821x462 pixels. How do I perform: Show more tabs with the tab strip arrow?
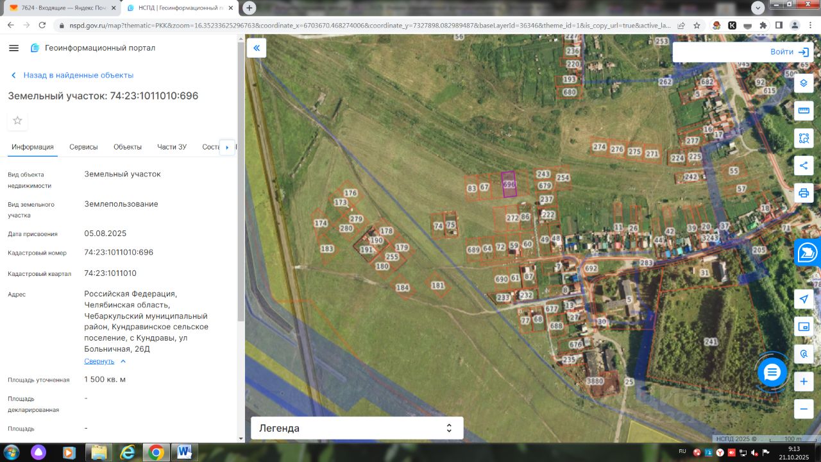pos(227,147)
